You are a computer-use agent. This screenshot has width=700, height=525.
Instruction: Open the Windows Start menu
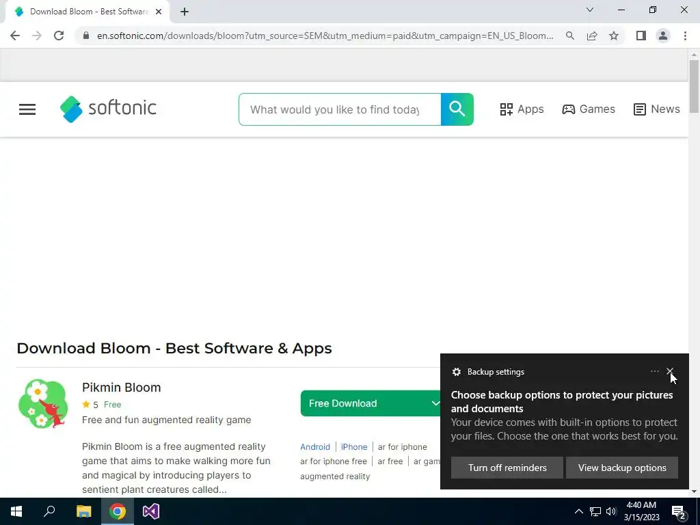coord(16,511)
